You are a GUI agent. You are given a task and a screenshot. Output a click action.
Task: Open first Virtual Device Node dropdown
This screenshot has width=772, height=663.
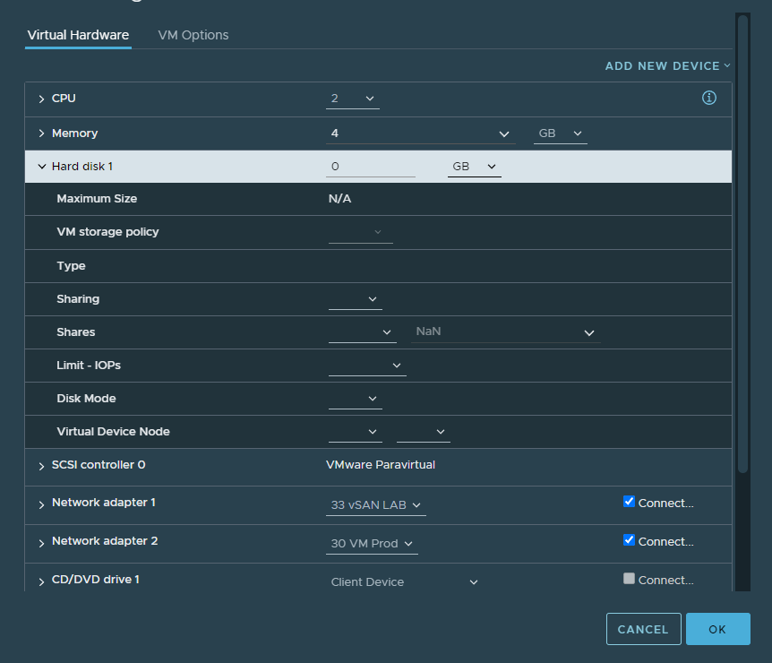(355, 432)
